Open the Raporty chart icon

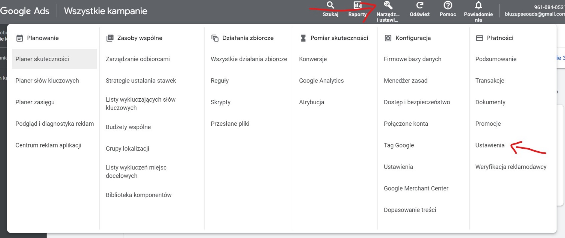point(357,5)
